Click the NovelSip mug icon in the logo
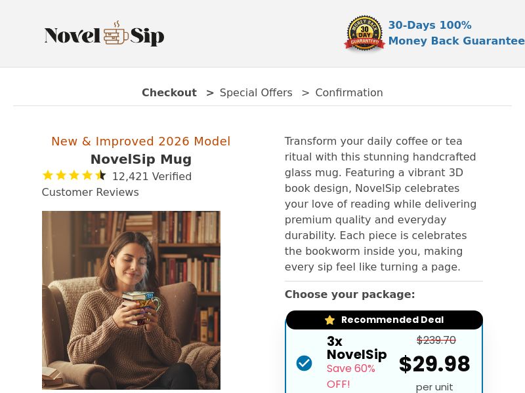525x393 pixels. click(121, 37)
